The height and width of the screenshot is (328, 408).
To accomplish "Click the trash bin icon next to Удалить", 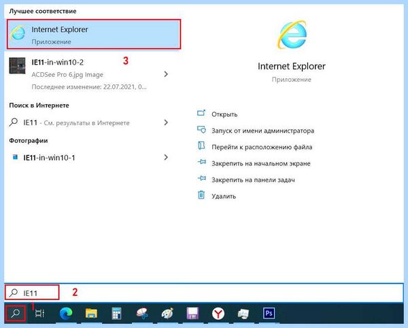I will click(x=201, y=195).
